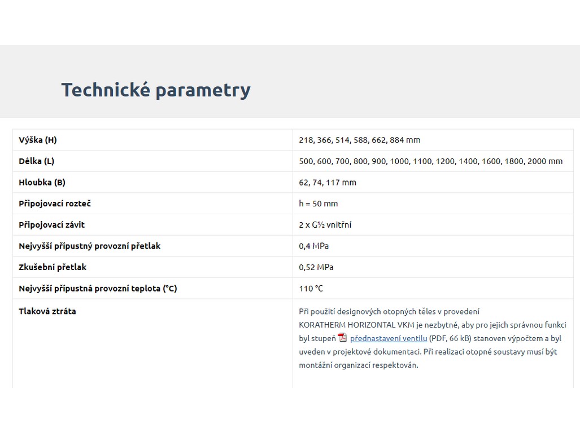This screenshot has width=580, height=433.
Task: Select the Hloubka (B) row label
Action: (42, 182)
